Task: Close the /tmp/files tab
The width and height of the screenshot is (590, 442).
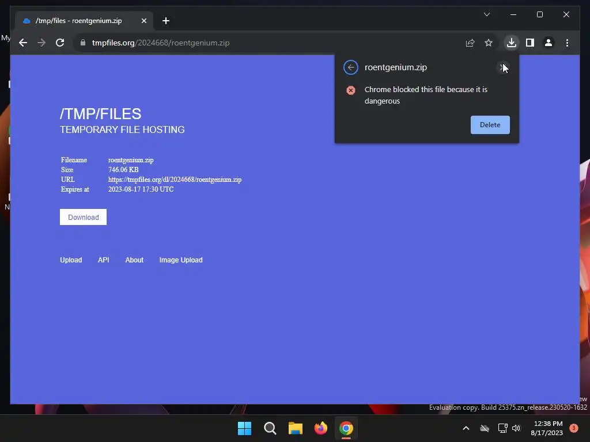Action: (x=143, y=21)
